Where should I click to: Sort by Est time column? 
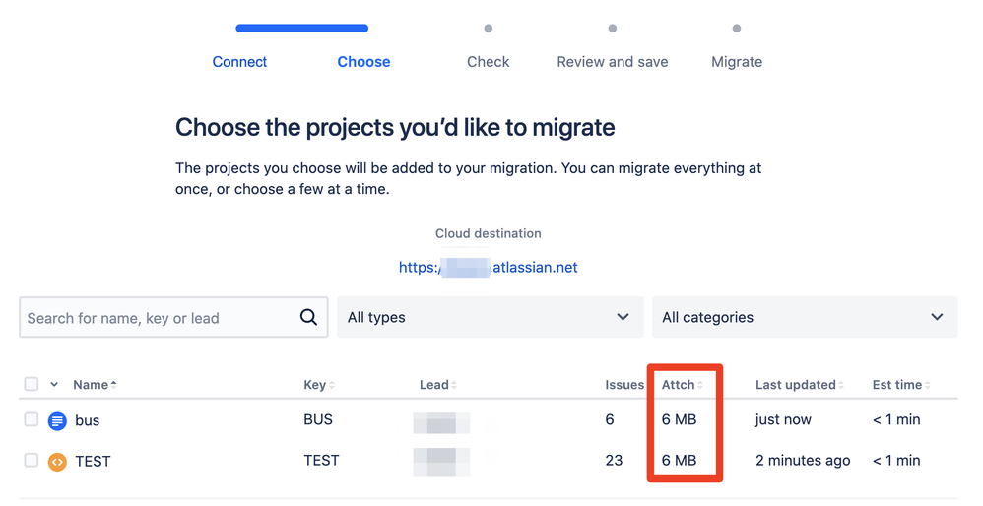901,385
